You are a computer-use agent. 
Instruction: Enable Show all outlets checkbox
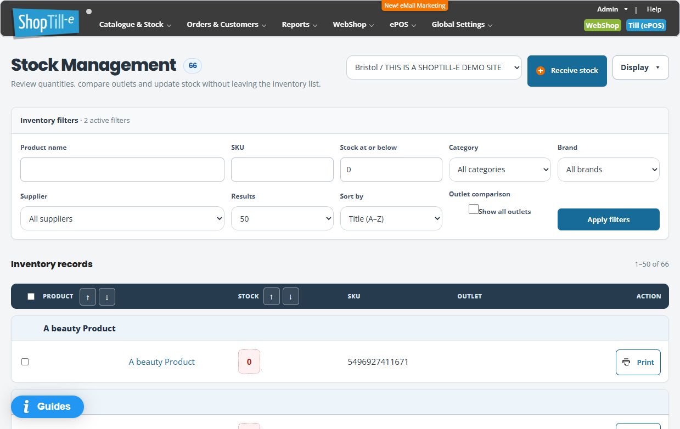click(x=473, y=209)
